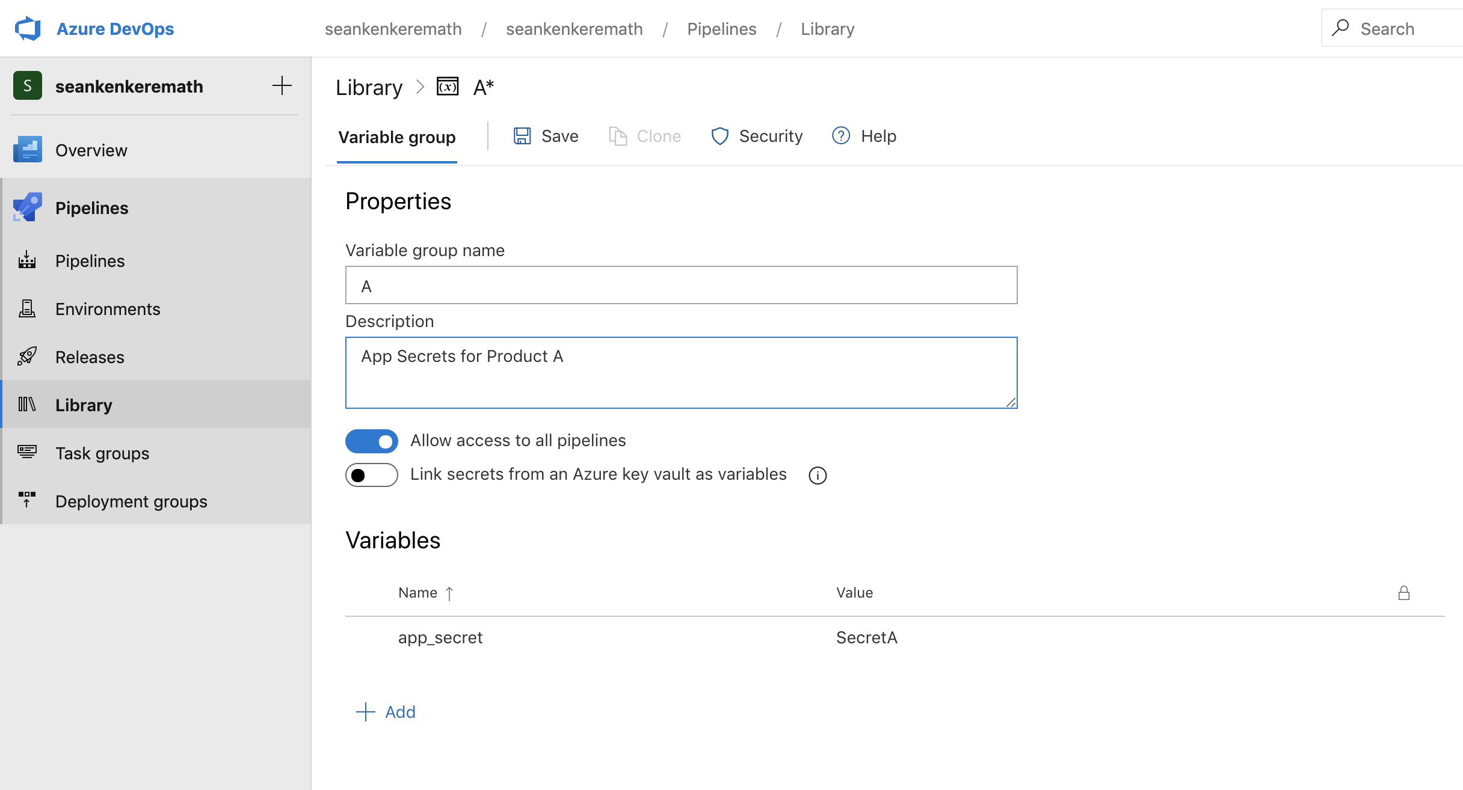Click the Variable group name input field
This screenshot has height=790, width=1463.
pyautogui.click(x=682, y=285)
